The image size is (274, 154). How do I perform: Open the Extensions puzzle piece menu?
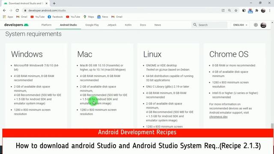(257, 10)
